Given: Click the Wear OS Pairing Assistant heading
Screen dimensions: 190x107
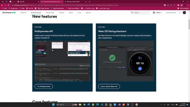Looking at the screenshot, I should [112, 31].
